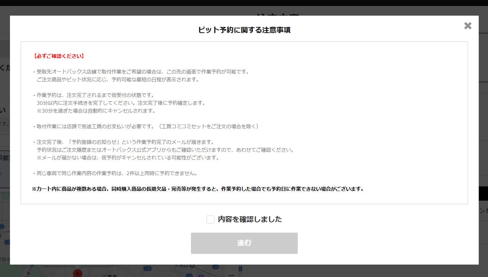Close the pit reservation notice dialog
This screenshot has width=488, height=277.
468,26
